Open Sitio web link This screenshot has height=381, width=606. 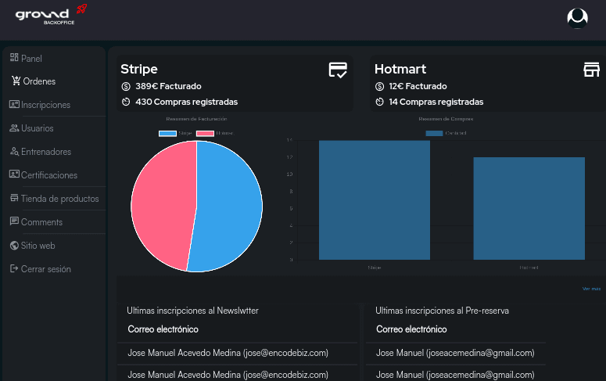[x=38, y=246]
